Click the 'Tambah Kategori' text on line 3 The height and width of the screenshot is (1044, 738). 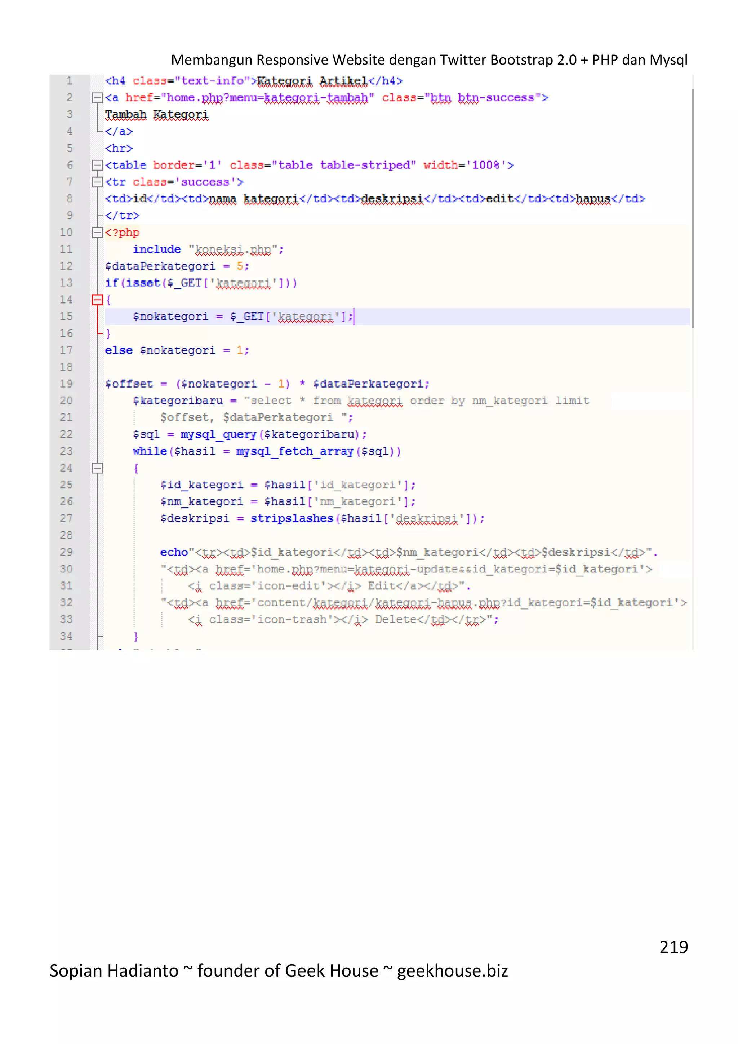(157, 115)
